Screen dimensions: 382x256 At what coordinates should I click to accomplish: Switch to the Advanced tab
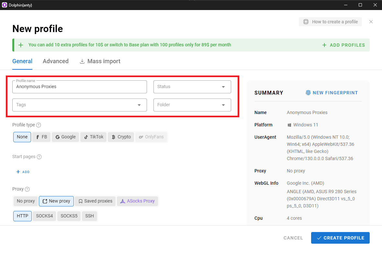(x=55, y=61)
